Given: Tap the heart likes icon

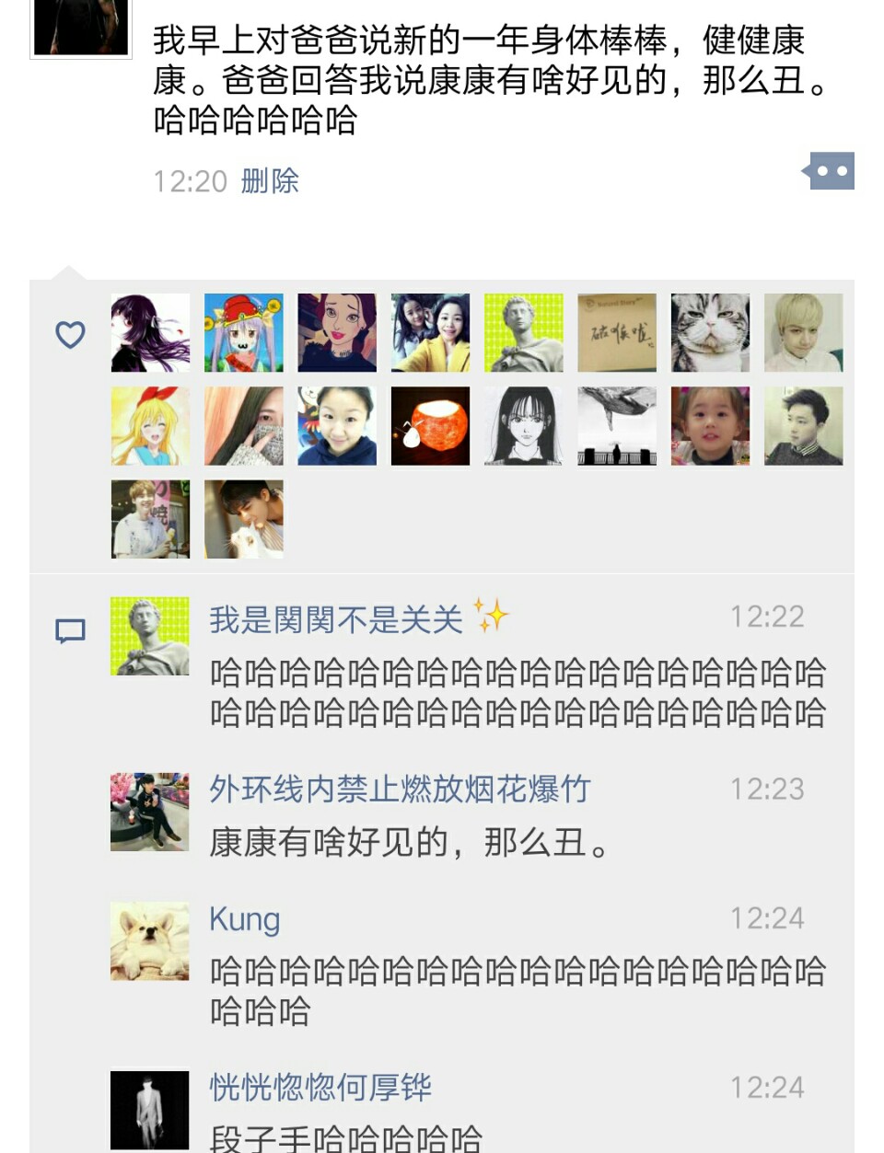Looking at the screenshot, I should tap(70, 334).
